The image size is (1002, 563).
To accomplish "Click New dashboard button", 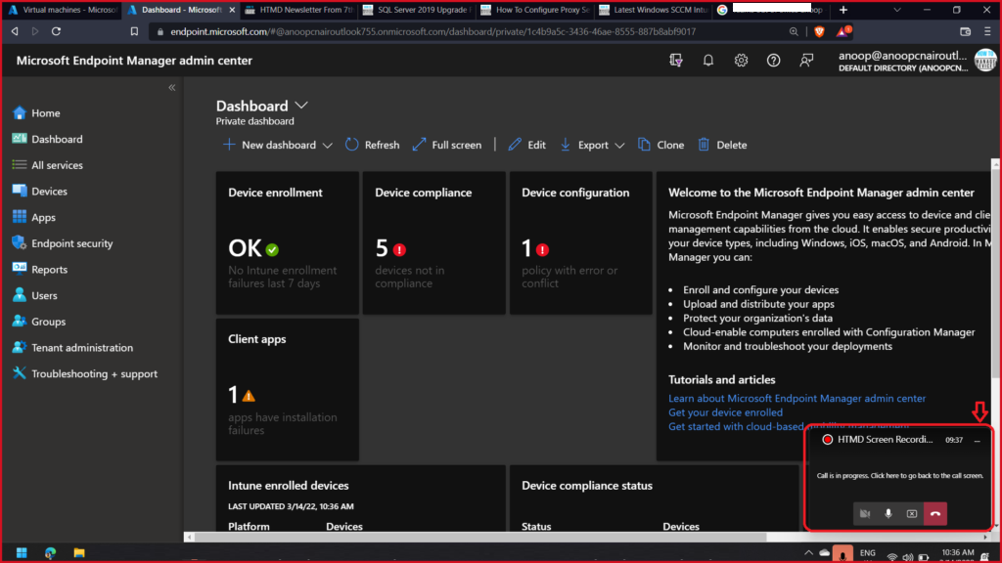I will [x=269, y=145].
